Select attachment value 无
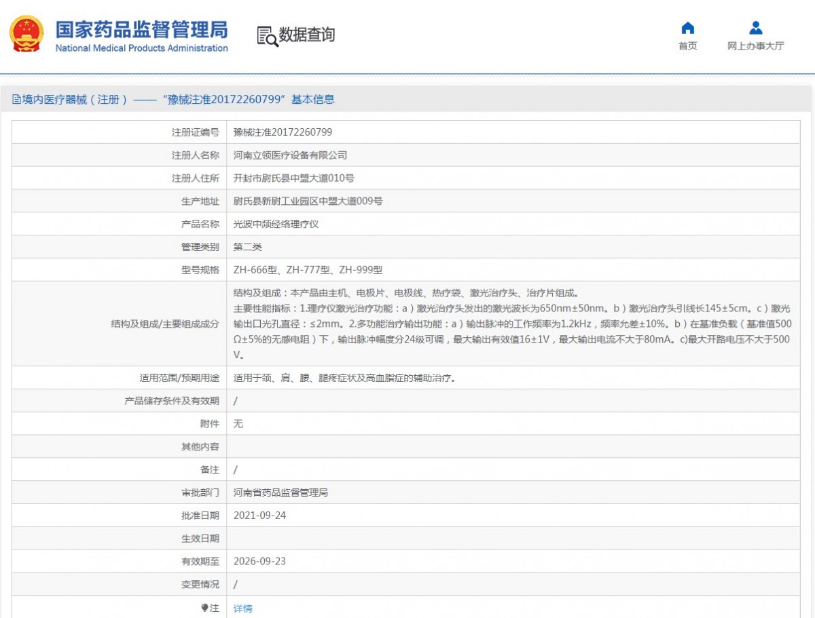Viewport: 815px width, 618px height. 238,424
